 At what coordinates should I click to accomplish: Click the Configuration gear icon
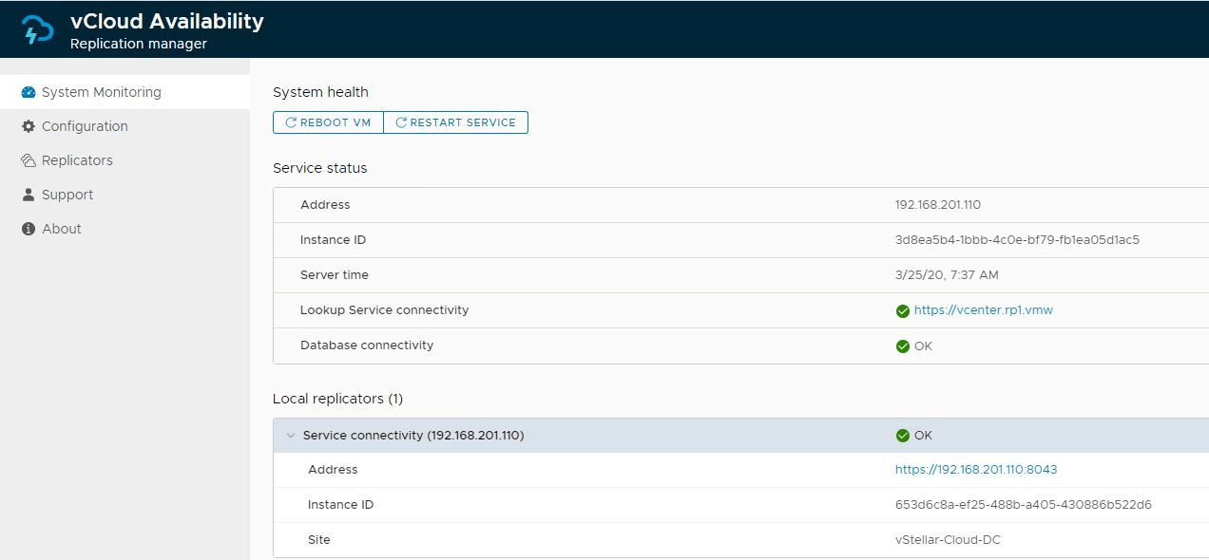(x=28, y=126)
